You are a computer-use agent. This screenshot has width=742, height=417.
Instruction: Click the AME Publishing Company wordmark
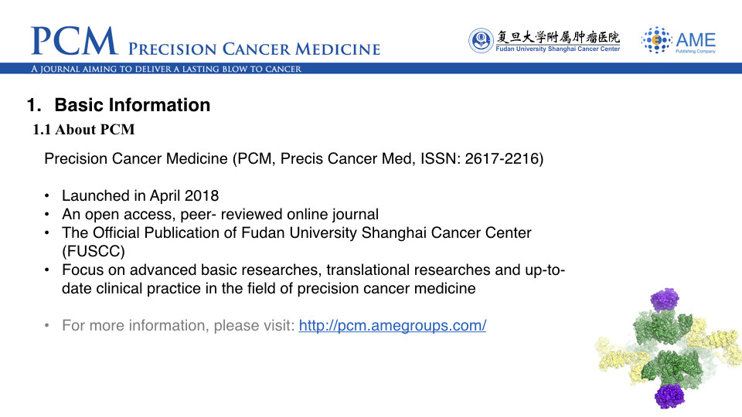696,42
